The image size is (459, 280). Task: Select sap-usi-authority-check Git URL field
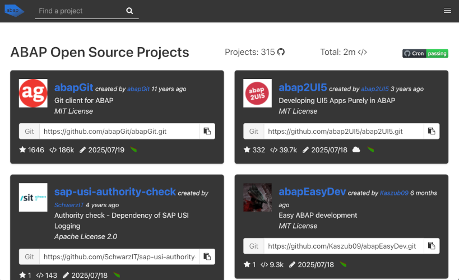point(119,256)
